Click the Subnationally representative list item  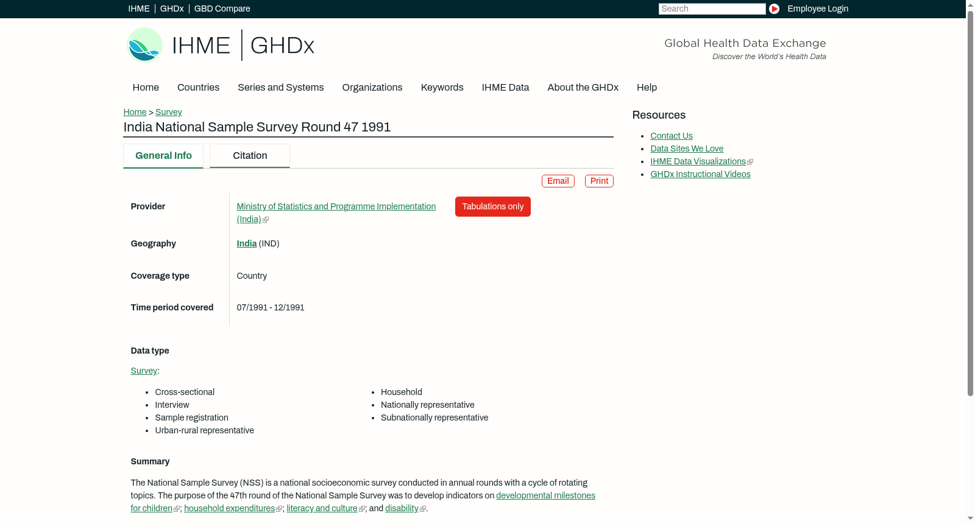coord(434,417)
